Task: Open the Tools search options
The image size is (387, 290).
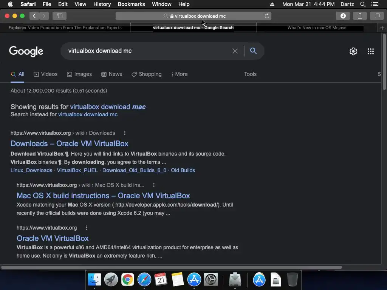Action: point(250,74)
